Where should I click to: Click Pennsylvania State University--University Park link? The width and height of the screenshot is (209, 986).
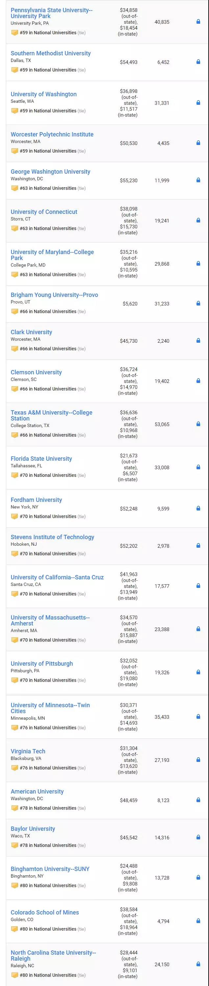tap(52, 13)
